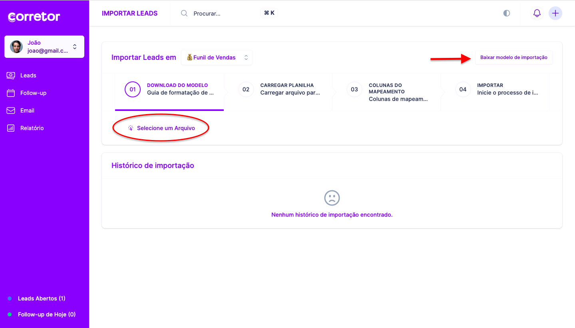Click the Leads icon in sidebar
Image resolution: width=575 pixels, height=328 pixels.
click(x=11, y=75)
